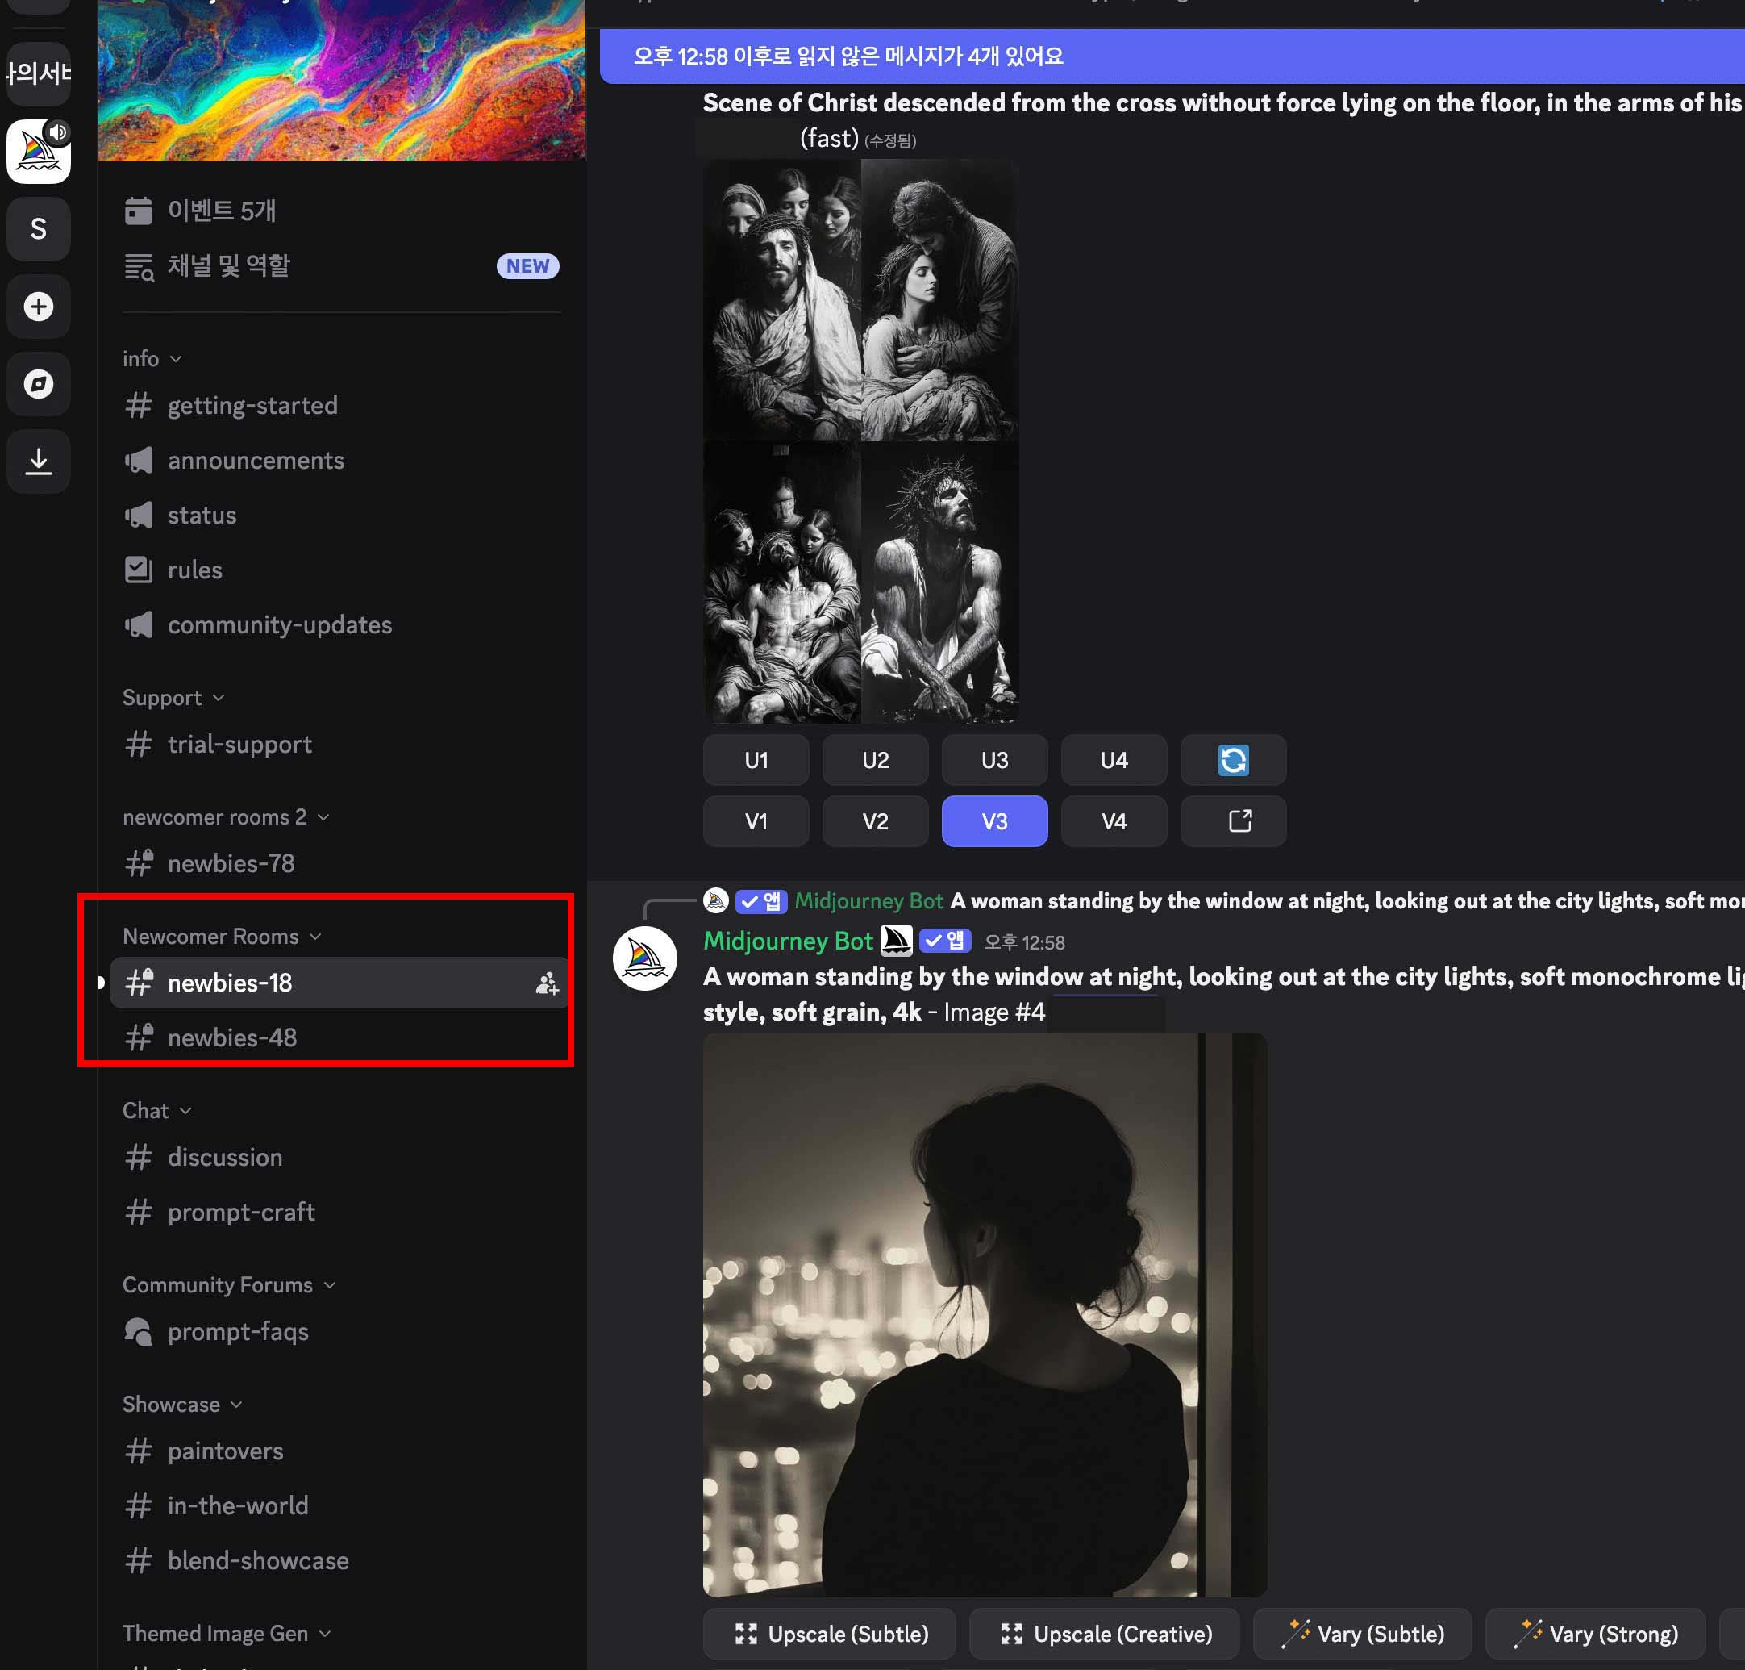The image size is (1745, 1670).
Task: Toggle the V3 variation button
Action: pos(994,820)
